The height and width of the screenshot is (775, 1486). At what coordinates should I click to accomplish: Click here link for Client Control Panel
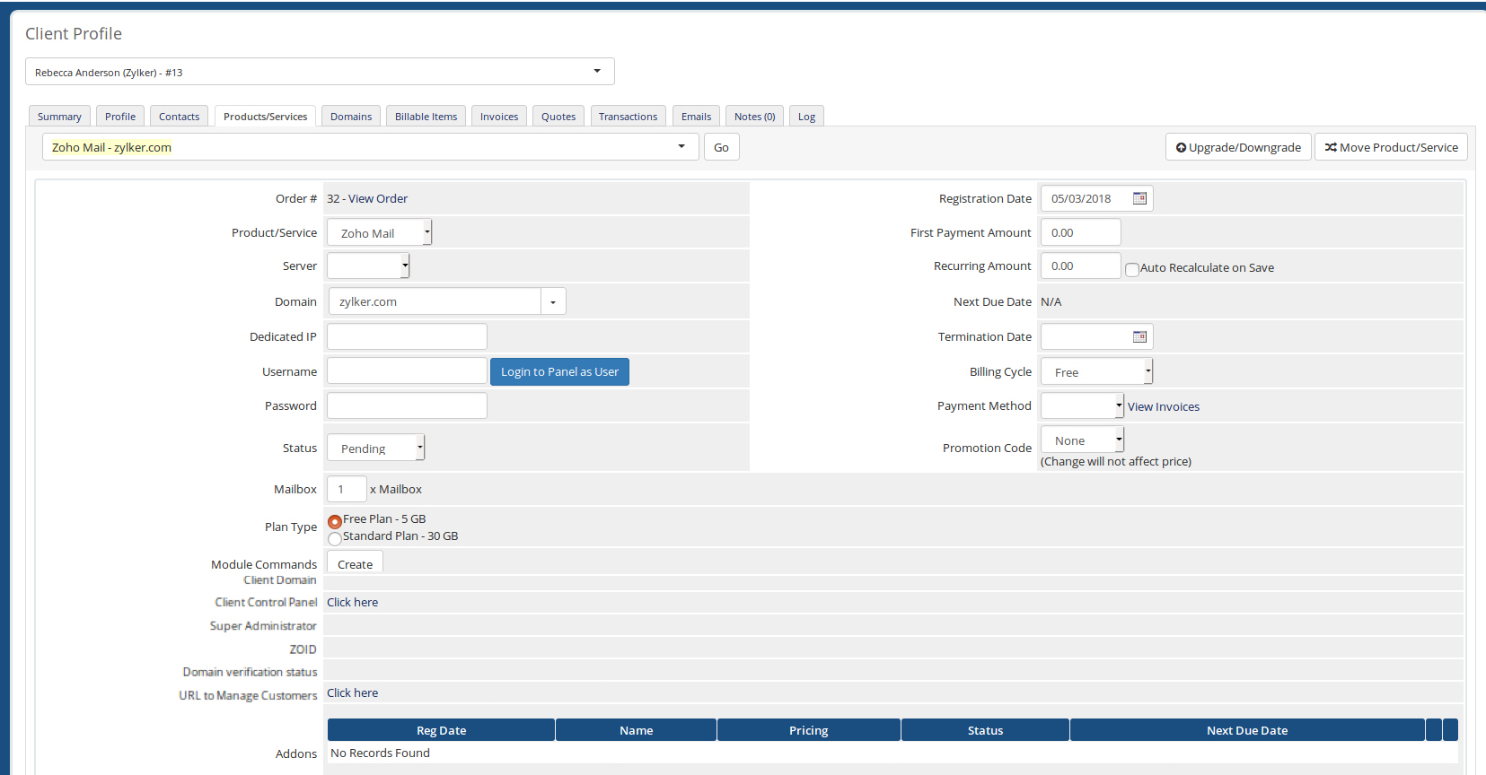coord(352,602)
